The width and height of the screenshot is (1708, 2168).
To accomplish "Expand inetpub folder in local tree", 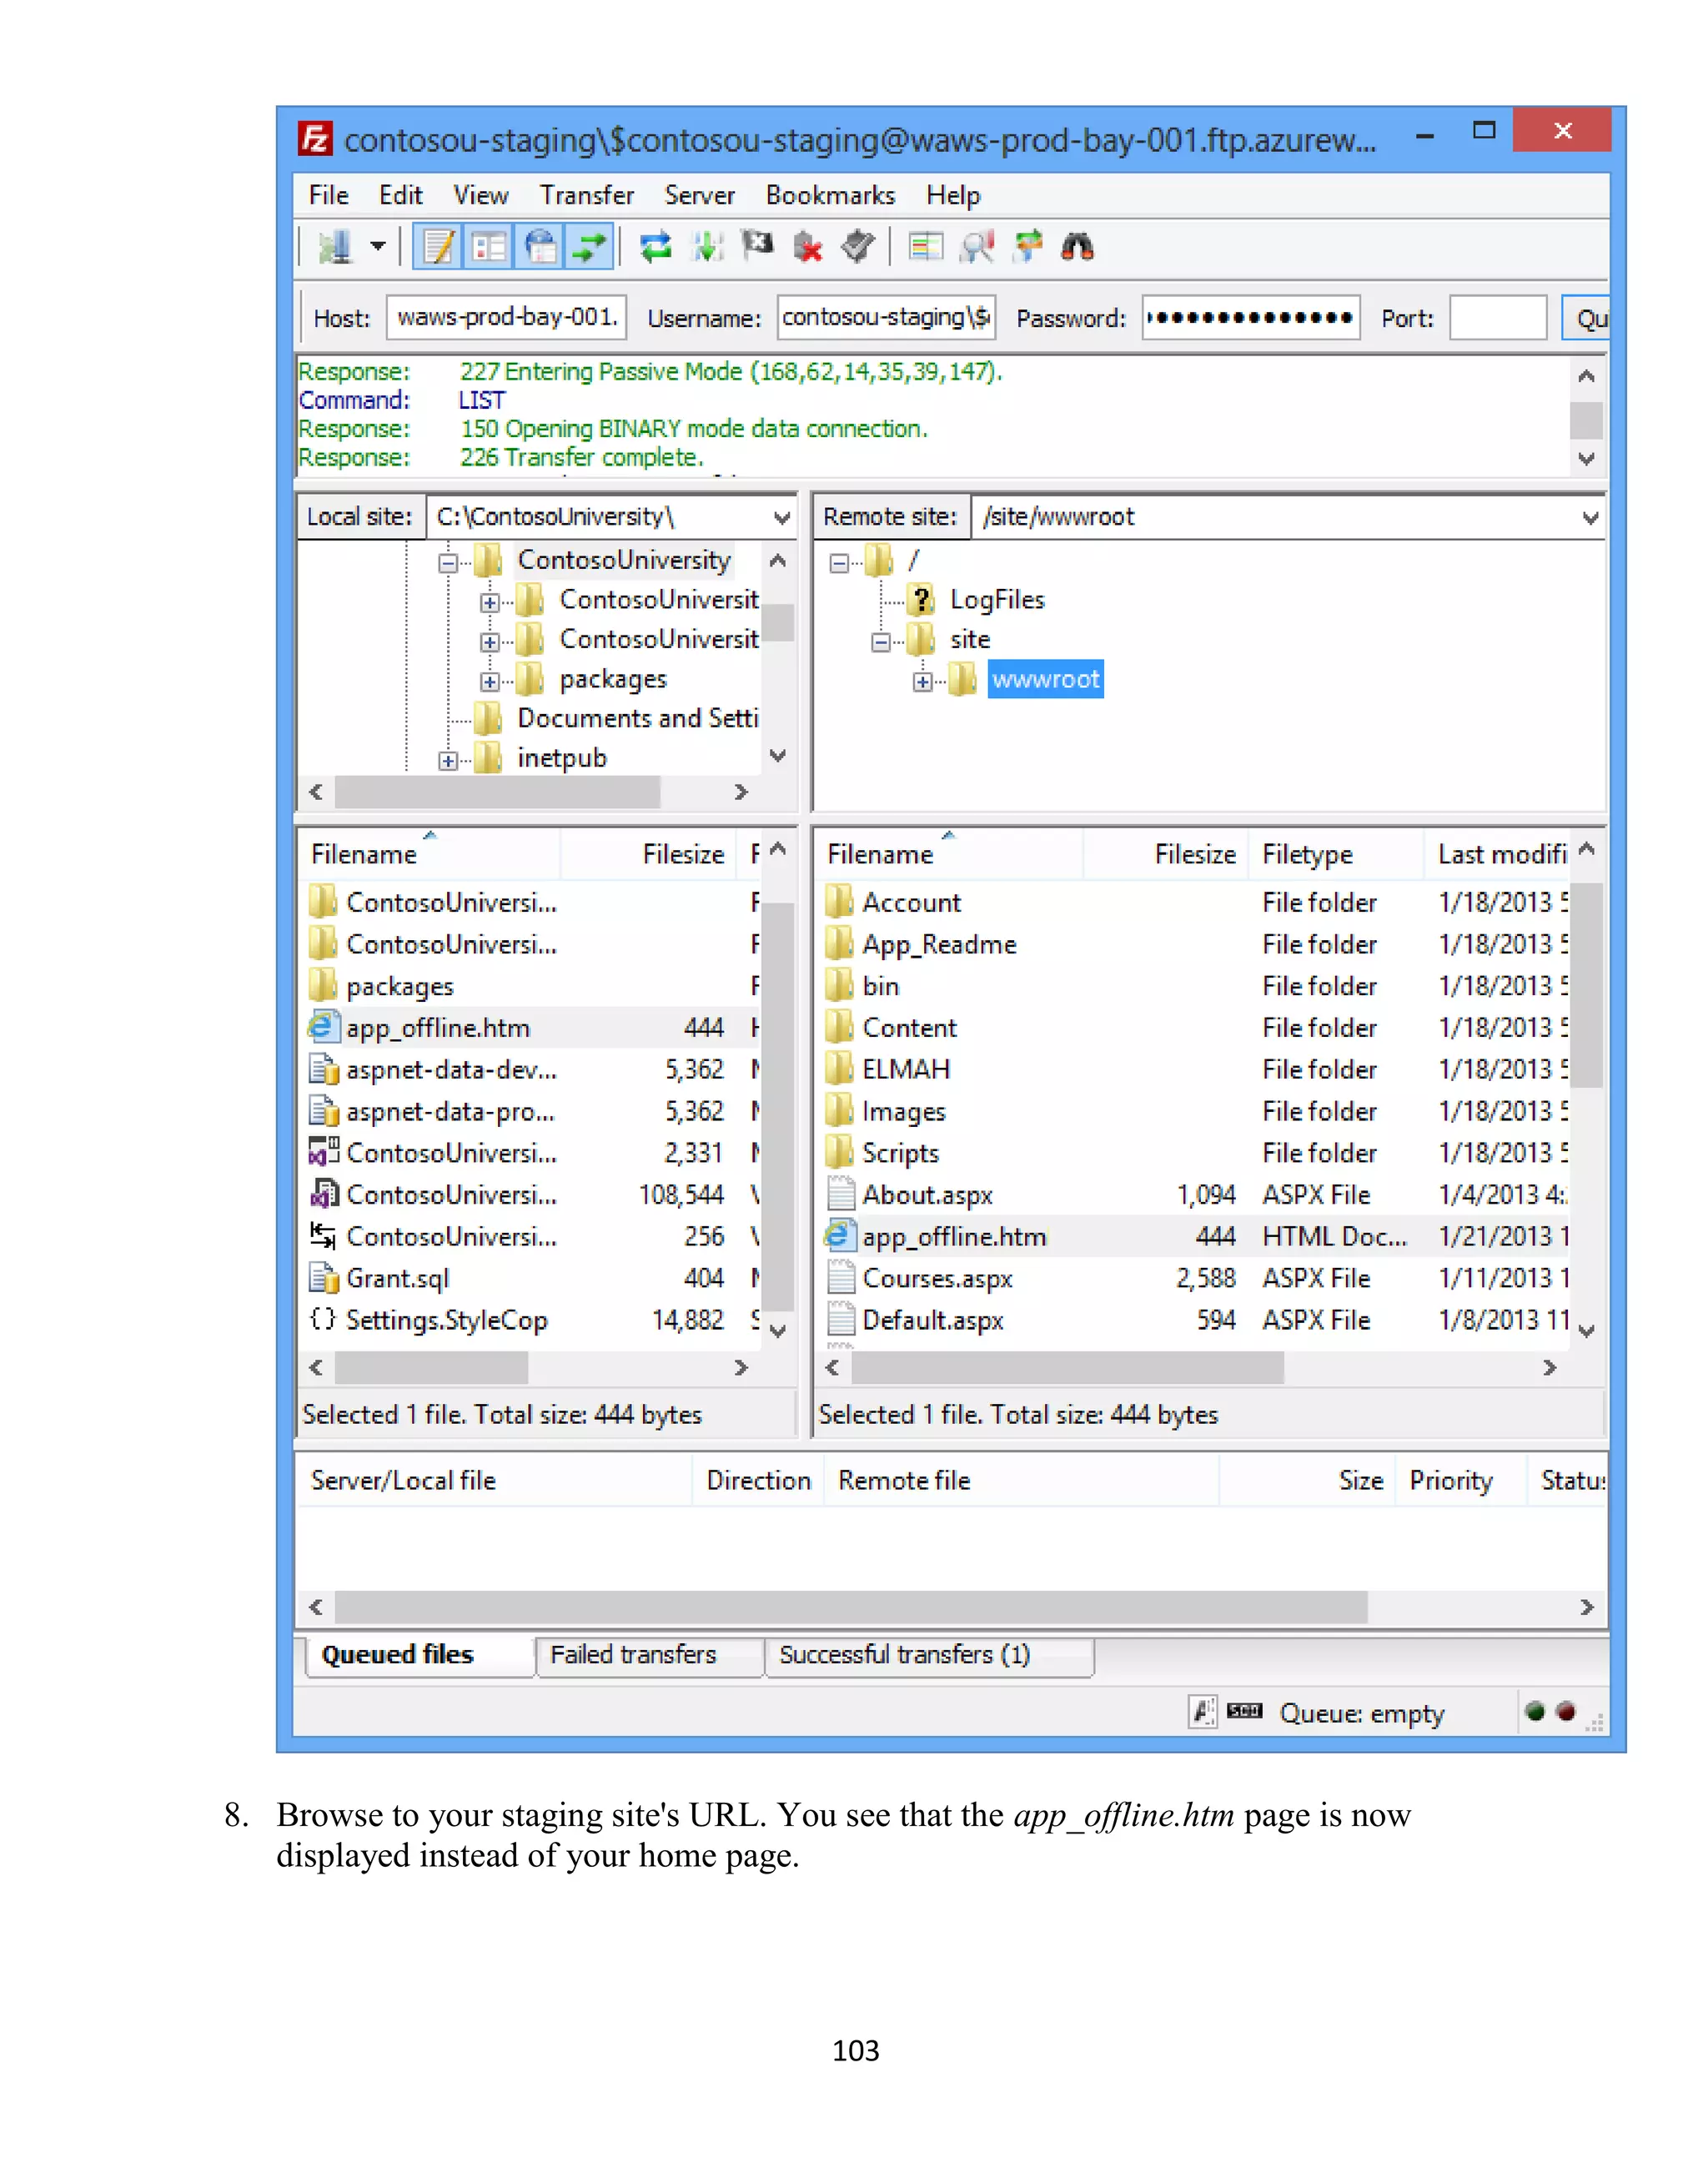I will 448,760.
